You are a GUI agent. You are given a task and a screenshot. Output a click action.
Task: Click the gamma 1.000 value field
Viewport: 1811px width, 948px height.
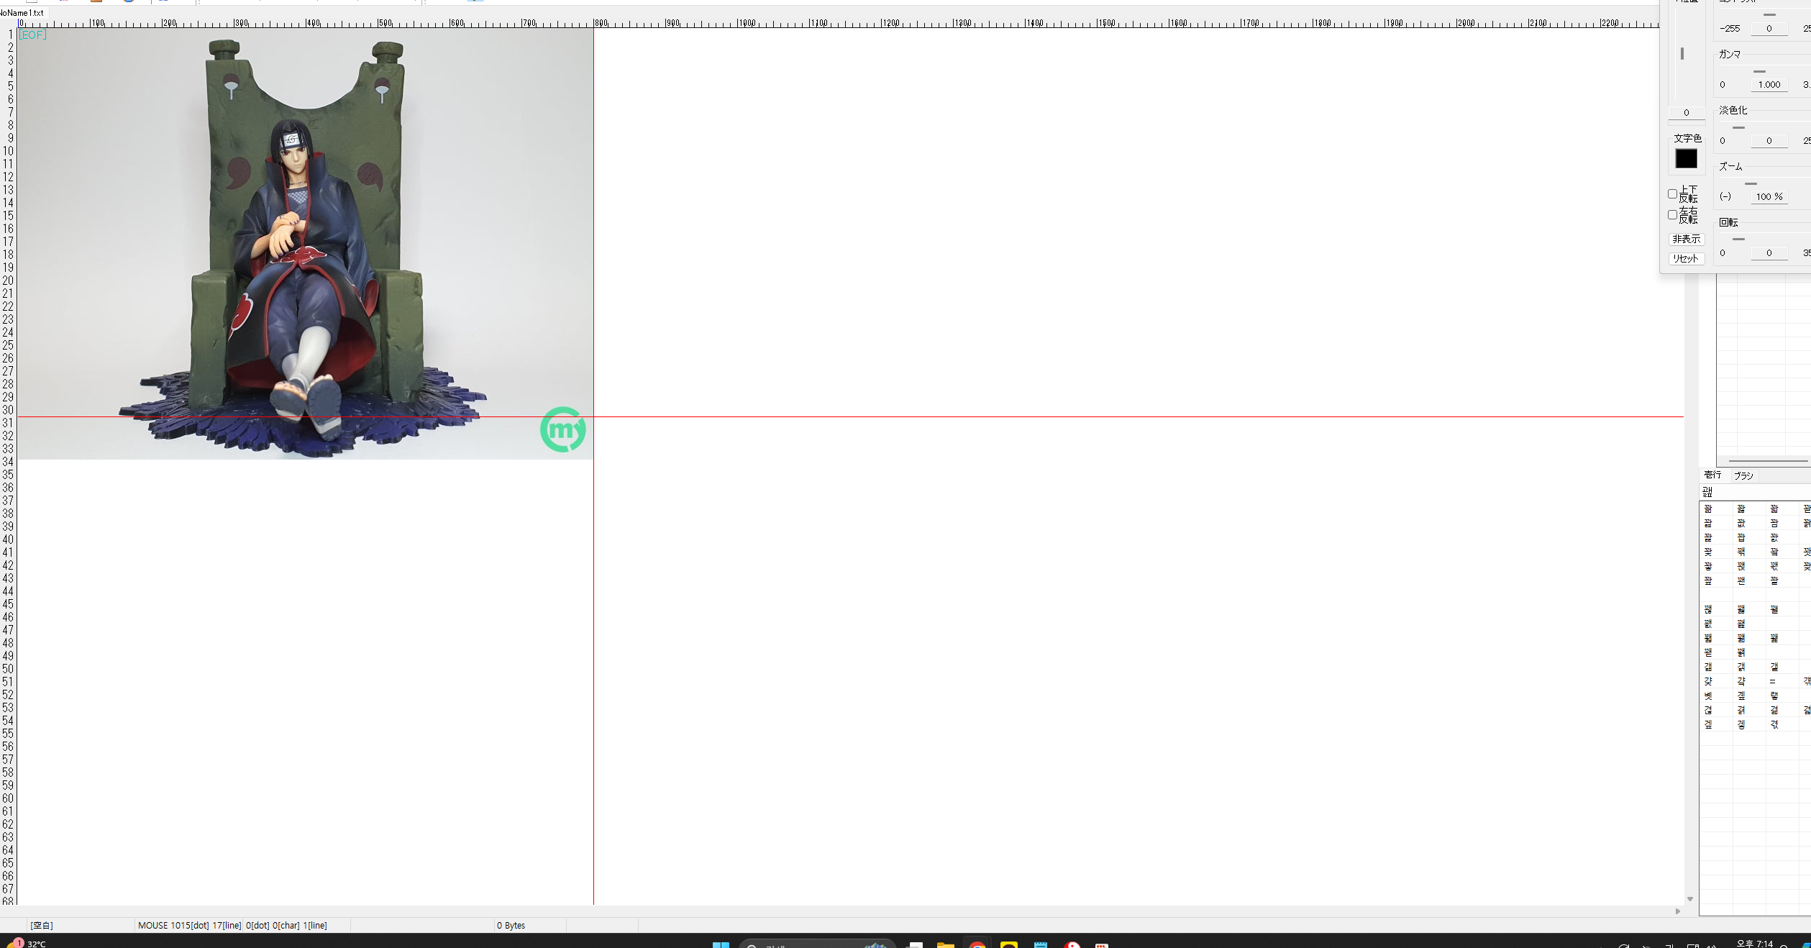coord(1769,84)
